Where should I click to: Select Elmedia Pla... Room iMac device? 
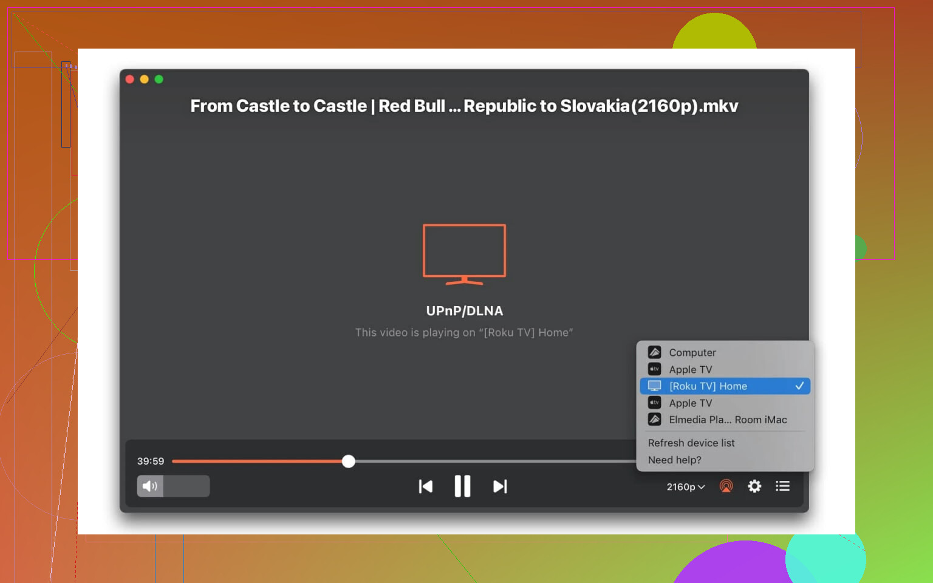point(725,420)
